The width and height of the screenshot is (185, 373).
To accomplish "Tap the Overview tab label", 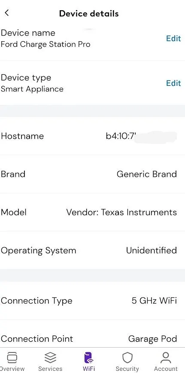I will pos(12,369).
